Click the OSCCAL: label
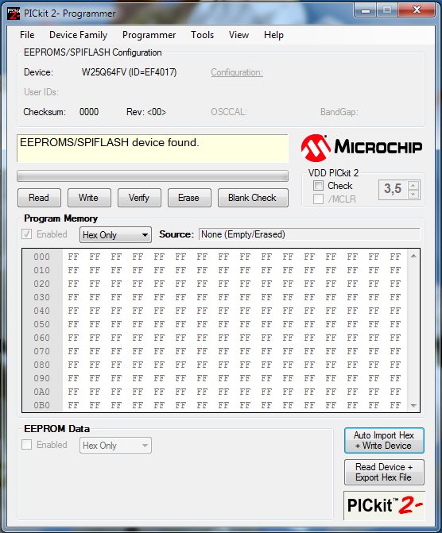 [x=229, y=112]
